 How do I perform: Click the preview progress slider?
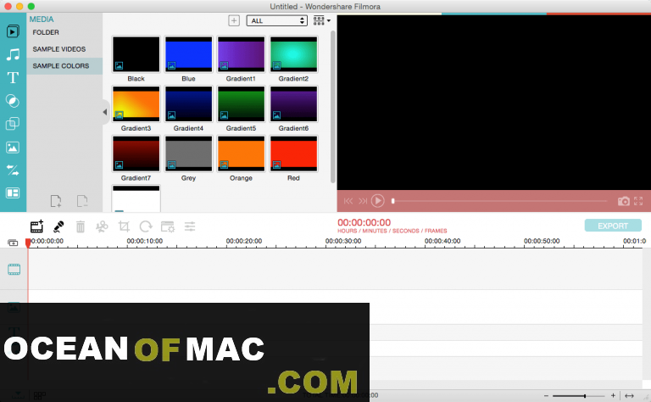point(499,201)
